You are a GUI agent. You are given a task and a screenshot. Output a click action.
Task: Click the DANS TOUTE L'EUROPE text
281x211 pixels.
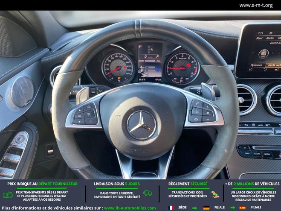[x=117, y=193]
